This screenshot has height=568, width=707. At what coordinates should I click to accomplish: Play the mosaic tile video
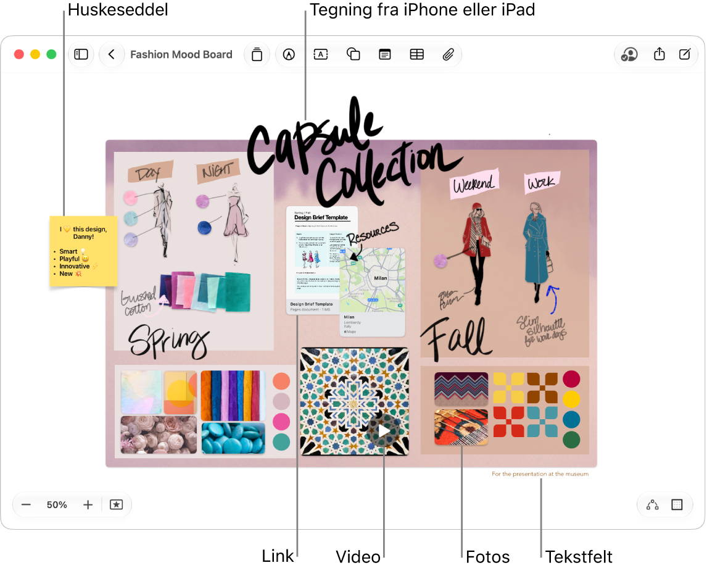384,432
